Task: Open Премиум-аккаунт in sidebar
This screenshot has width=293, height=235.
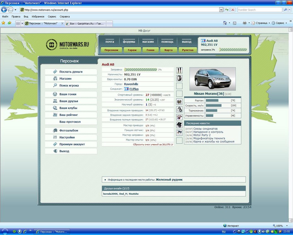Action: 71,144
